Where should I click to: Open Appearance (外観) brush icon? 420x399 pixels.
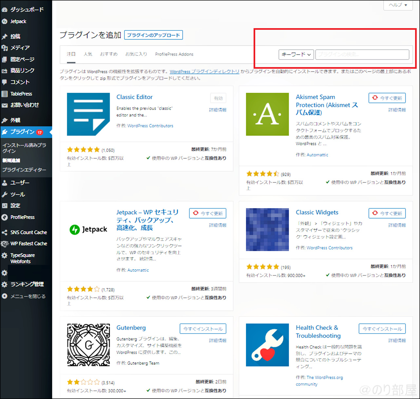pyautogui.click(x=5, y=120)
